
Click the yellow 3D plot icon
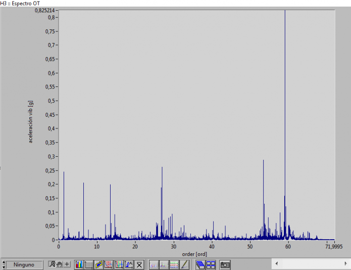coord(98,265)
